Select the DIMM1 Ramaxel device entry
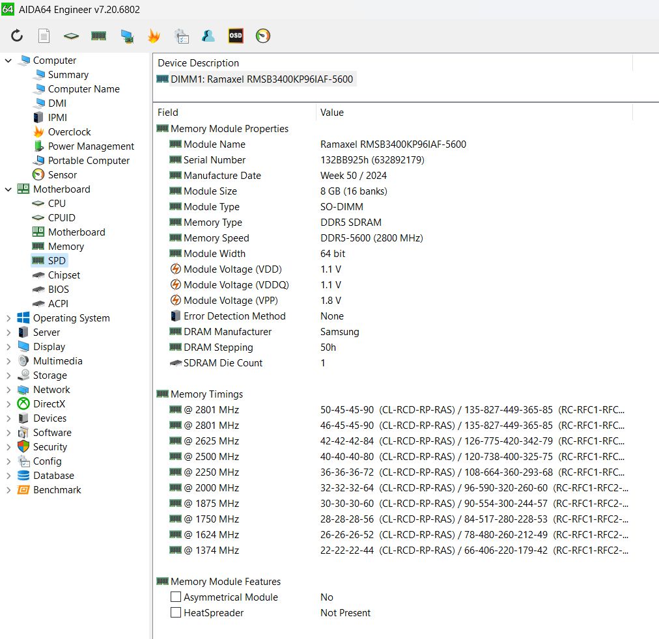 (255, 79)
